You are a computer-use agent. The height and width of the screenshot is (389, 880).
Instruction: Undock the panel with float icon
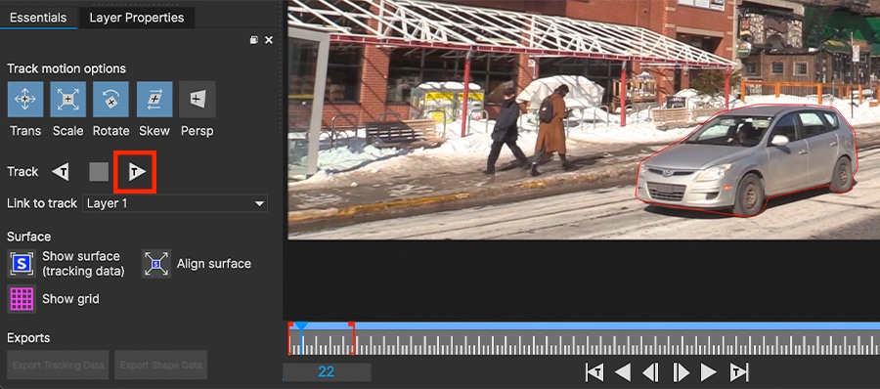254,40
